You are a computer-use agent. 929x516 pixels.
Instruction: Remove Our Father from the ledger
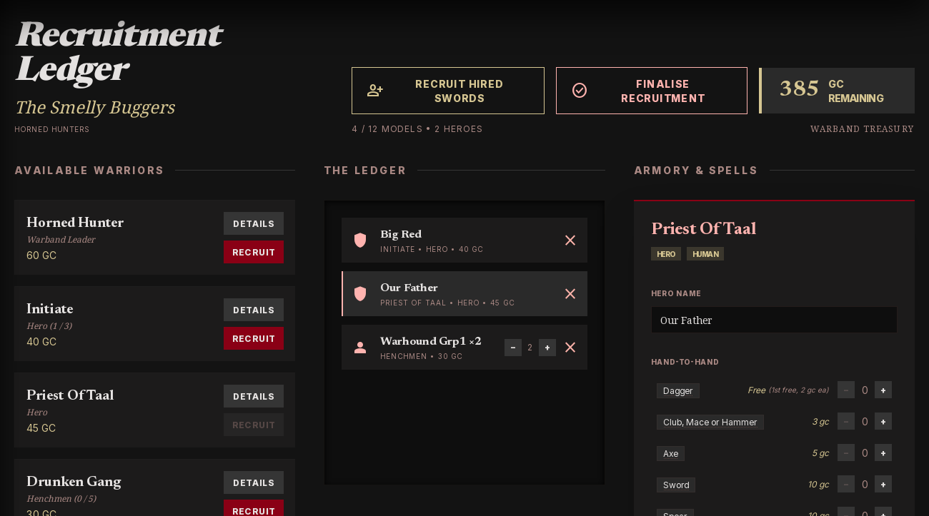tap(570, 294)
